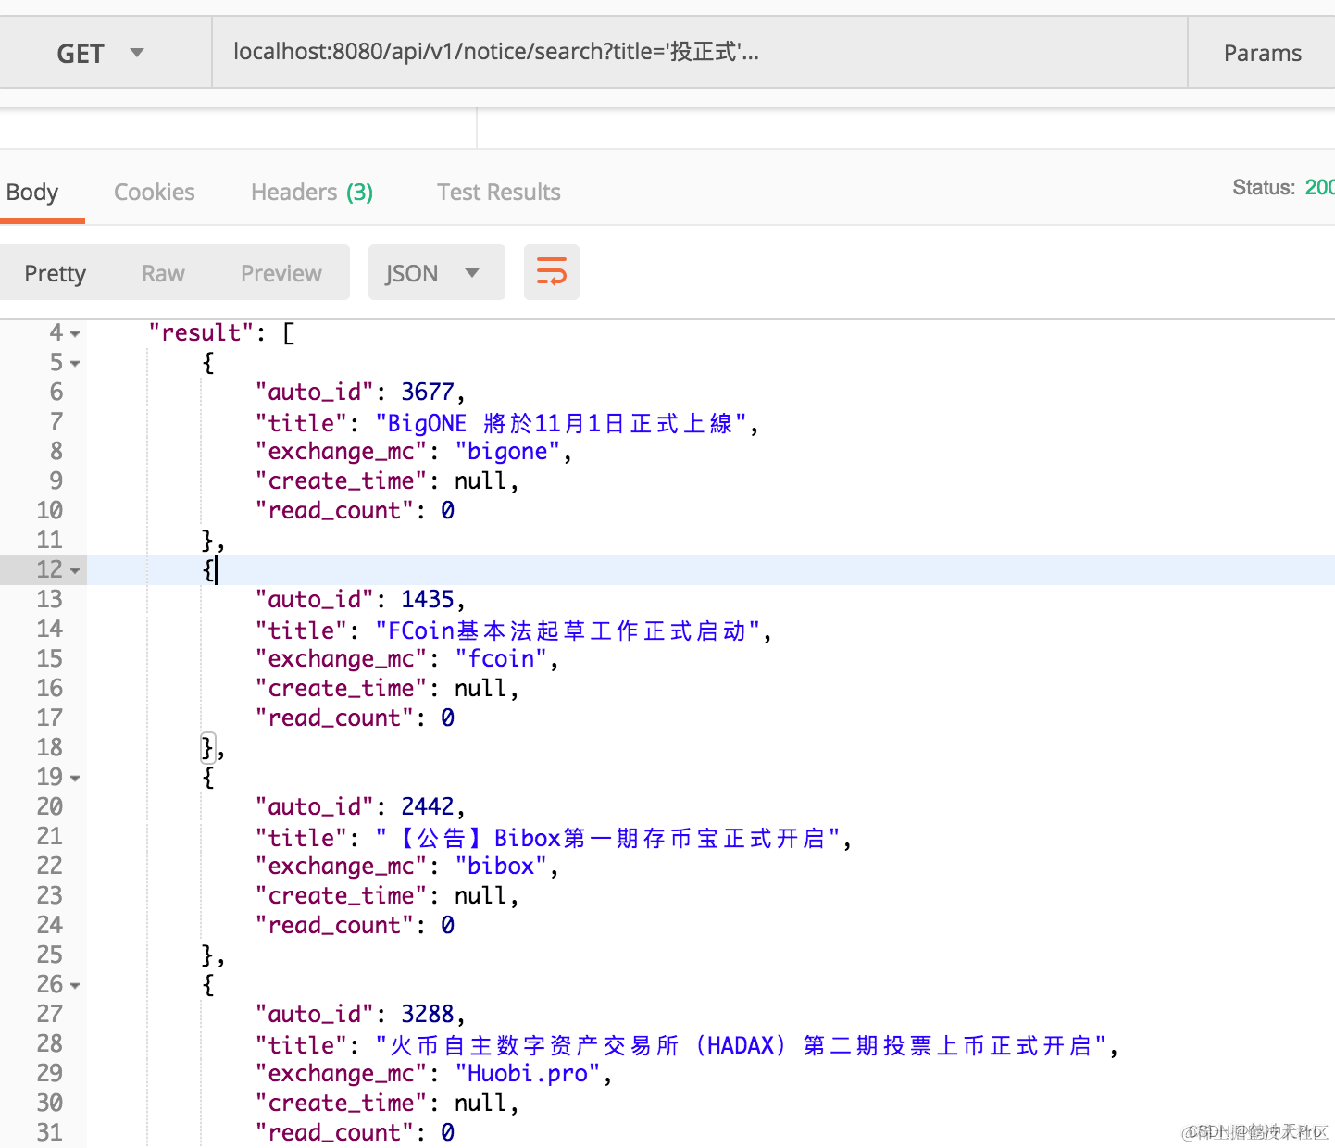Click the auto_id value 3288
Viewport: 1335px width, 1148px height.
[x=427, y=1015]
